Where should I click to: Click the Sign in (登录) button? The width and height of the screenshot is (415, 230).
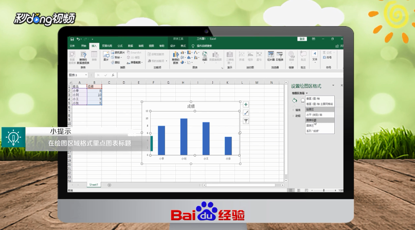click(x=302, y=39)
